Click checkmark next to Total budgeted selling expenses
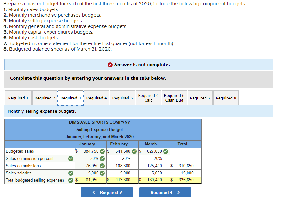The width and height of the screenshot is (292, 204). point(71,180)
